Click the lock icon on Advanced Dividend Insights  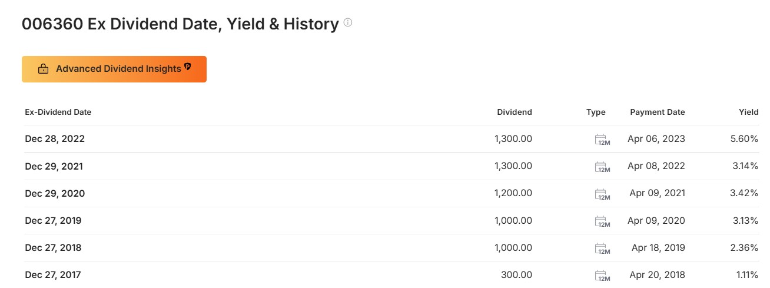pos(43,69)
